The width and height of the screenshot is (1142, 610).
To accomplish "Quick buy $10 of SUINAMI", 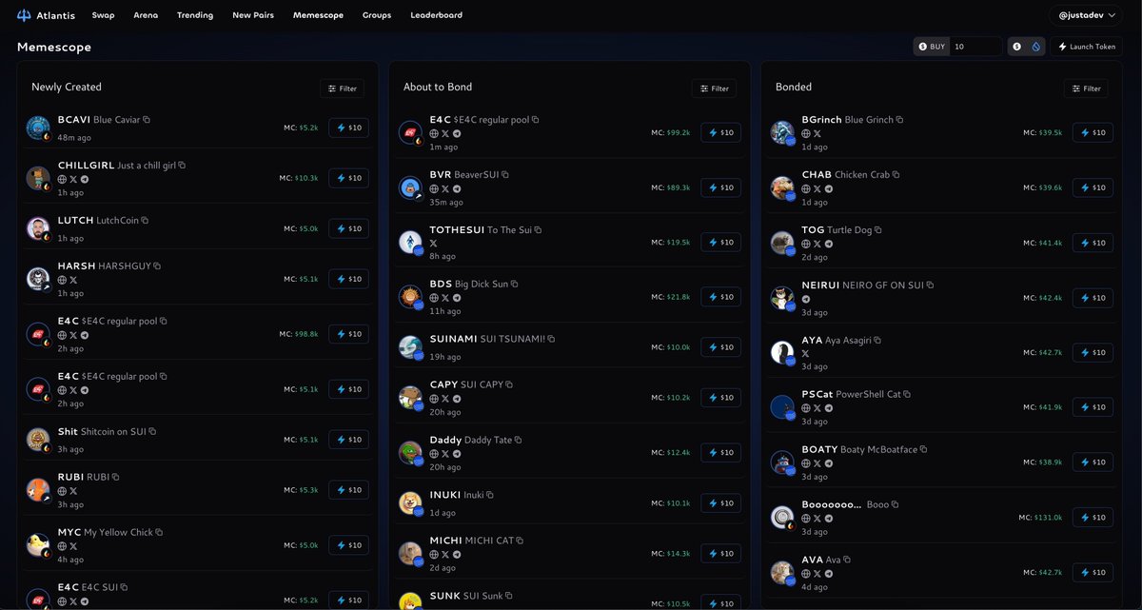I will click(720, 347).
